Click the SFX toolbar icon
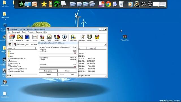Image resolution: width=181 pixels, height=102 pixels. point(97,38)
